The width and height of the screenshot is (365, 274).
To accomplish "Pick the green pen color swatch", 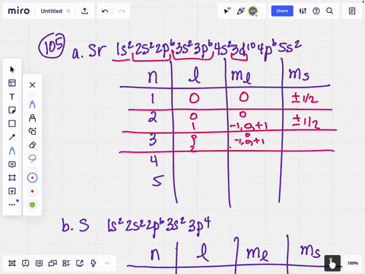I will (32, 205).
